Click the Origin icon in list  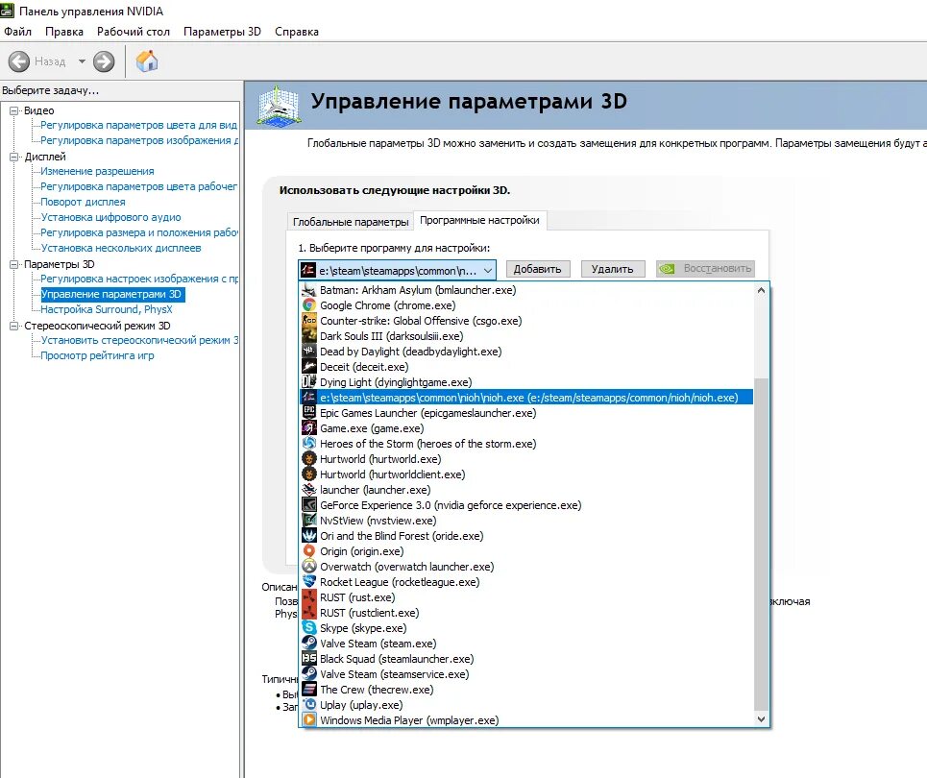click(x=308, y=551)
